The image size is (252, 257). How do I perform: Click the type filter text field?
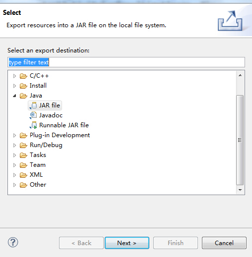(x=126, y=62)
